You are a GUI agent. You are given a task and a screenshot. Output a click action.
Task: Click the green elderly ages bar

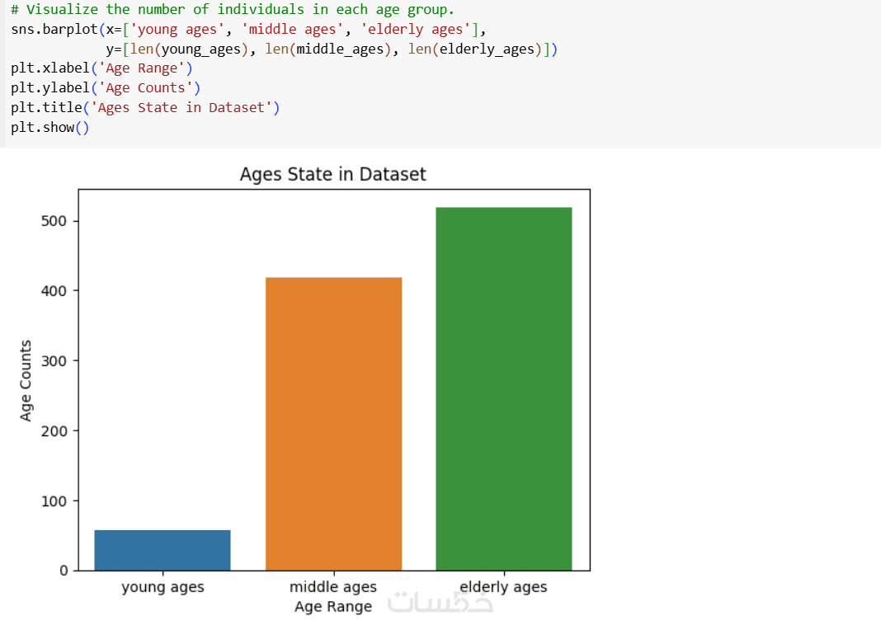(503, 388)
